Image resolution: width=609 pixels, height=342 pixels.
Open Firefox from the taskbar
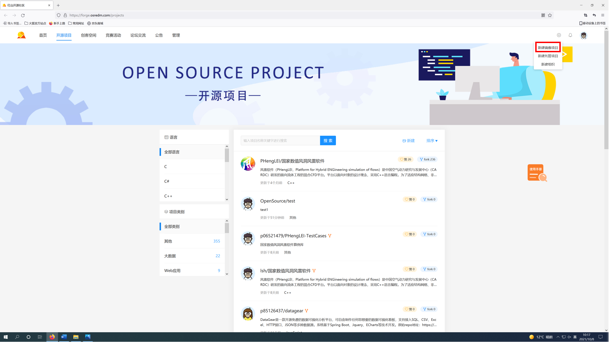point(52,337)
